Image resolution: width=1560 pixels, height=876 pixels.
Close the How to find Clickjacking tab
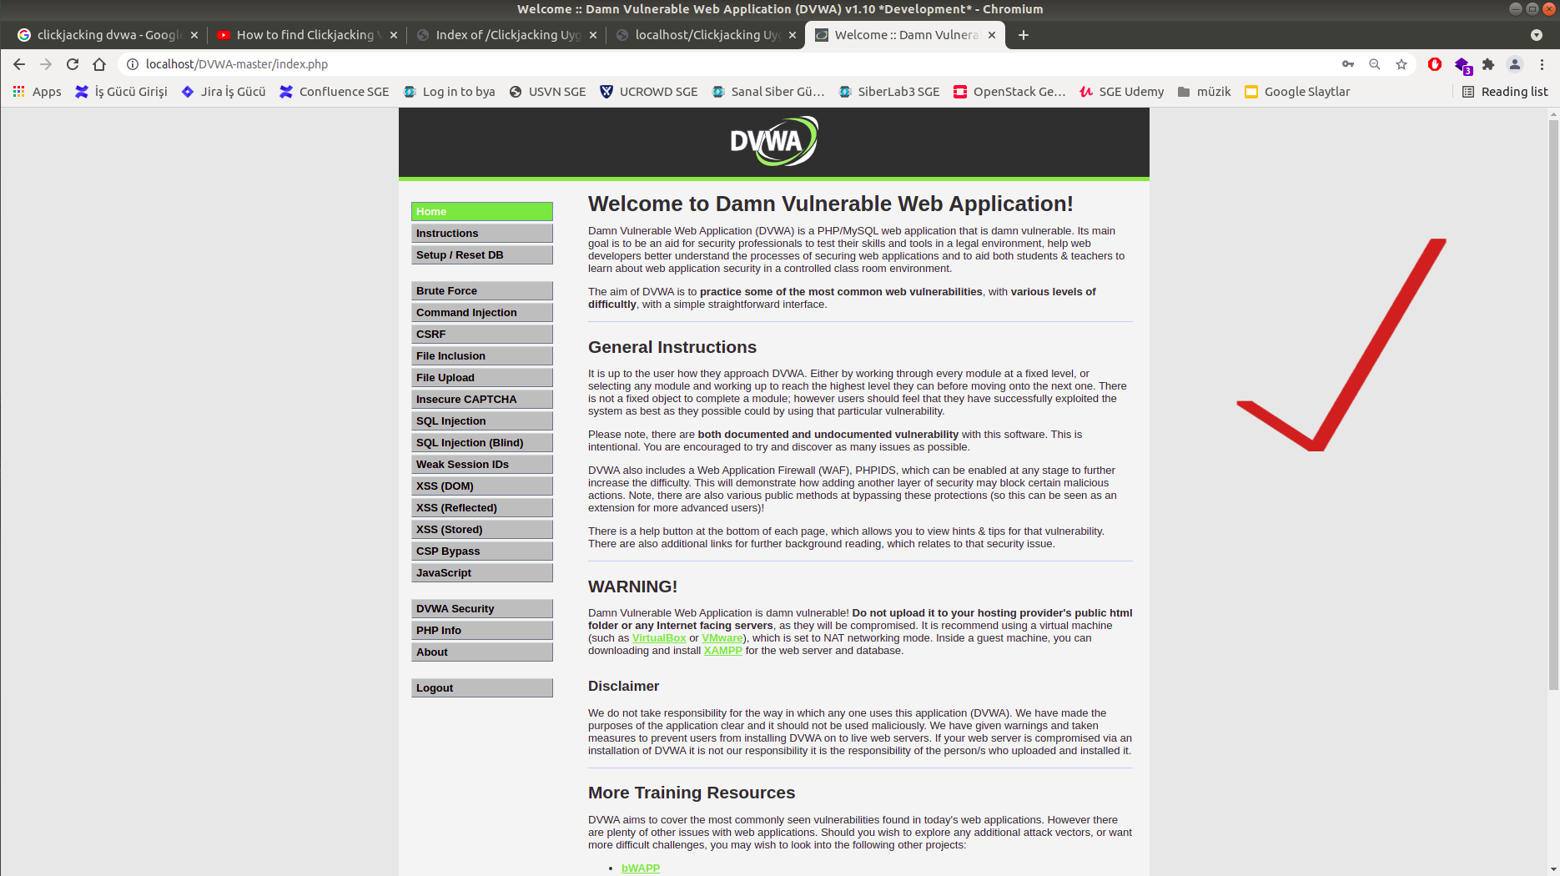394,35
